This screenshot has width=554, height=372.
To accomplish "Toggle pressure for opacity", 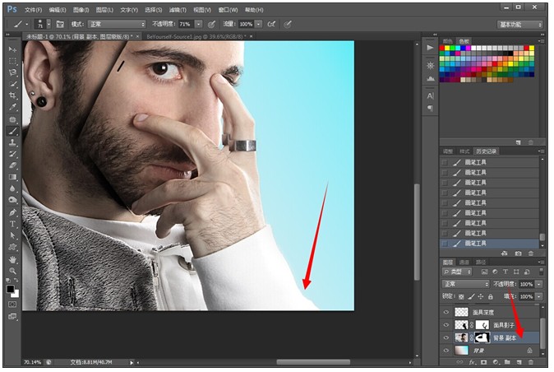I will coord(211,24).
